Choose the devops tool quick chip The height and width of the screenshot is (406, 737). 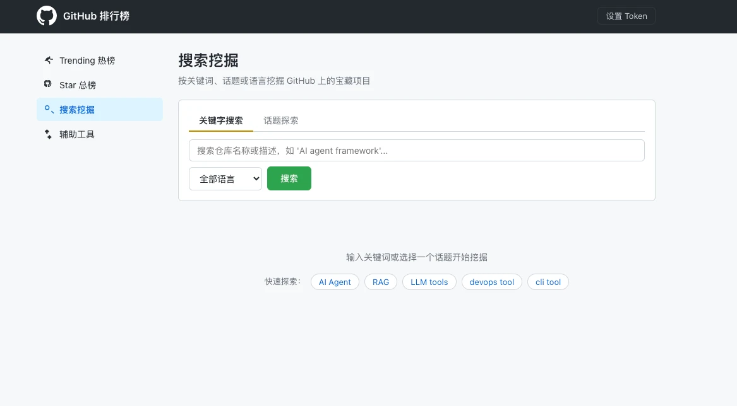coord(491,282)
